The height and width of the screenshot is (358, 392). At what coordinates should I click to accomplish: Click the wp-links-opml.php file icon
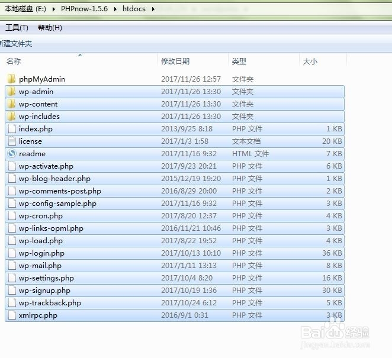[x=12, y=228]
